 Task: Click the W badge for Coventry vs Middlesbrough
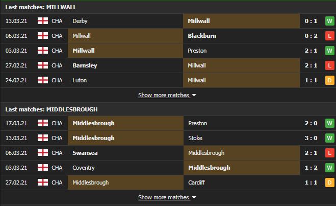point(329,168)
